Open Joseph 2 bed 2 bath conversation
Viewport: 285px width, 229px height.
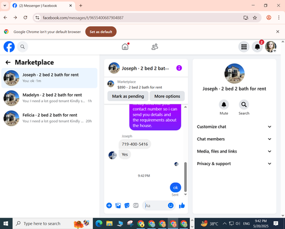[50, 78]
